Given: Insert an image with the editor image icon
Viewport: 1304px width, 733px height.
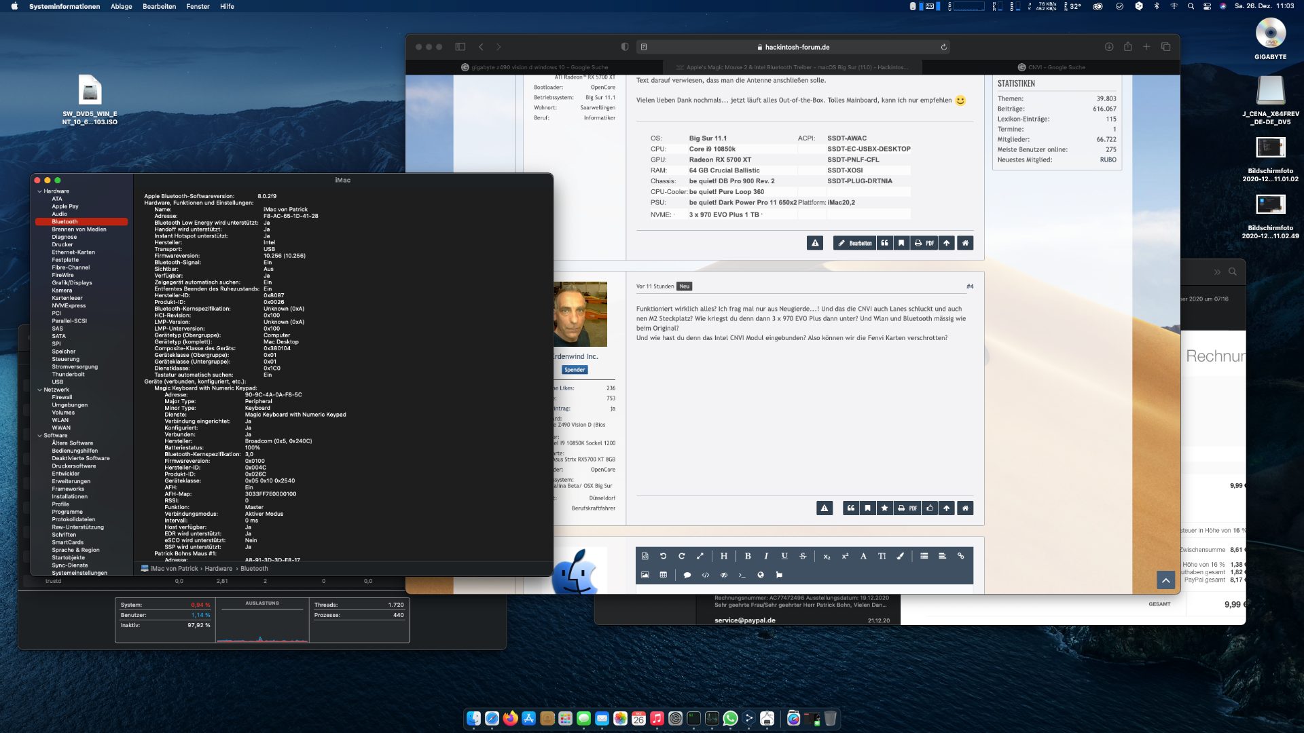Looking at the screenshot, I should [x=645, y=575].
